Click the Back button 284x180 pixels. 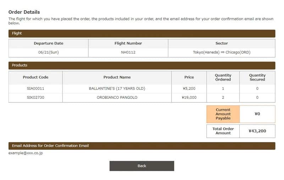pyautogui.click(x=142, y=166)
